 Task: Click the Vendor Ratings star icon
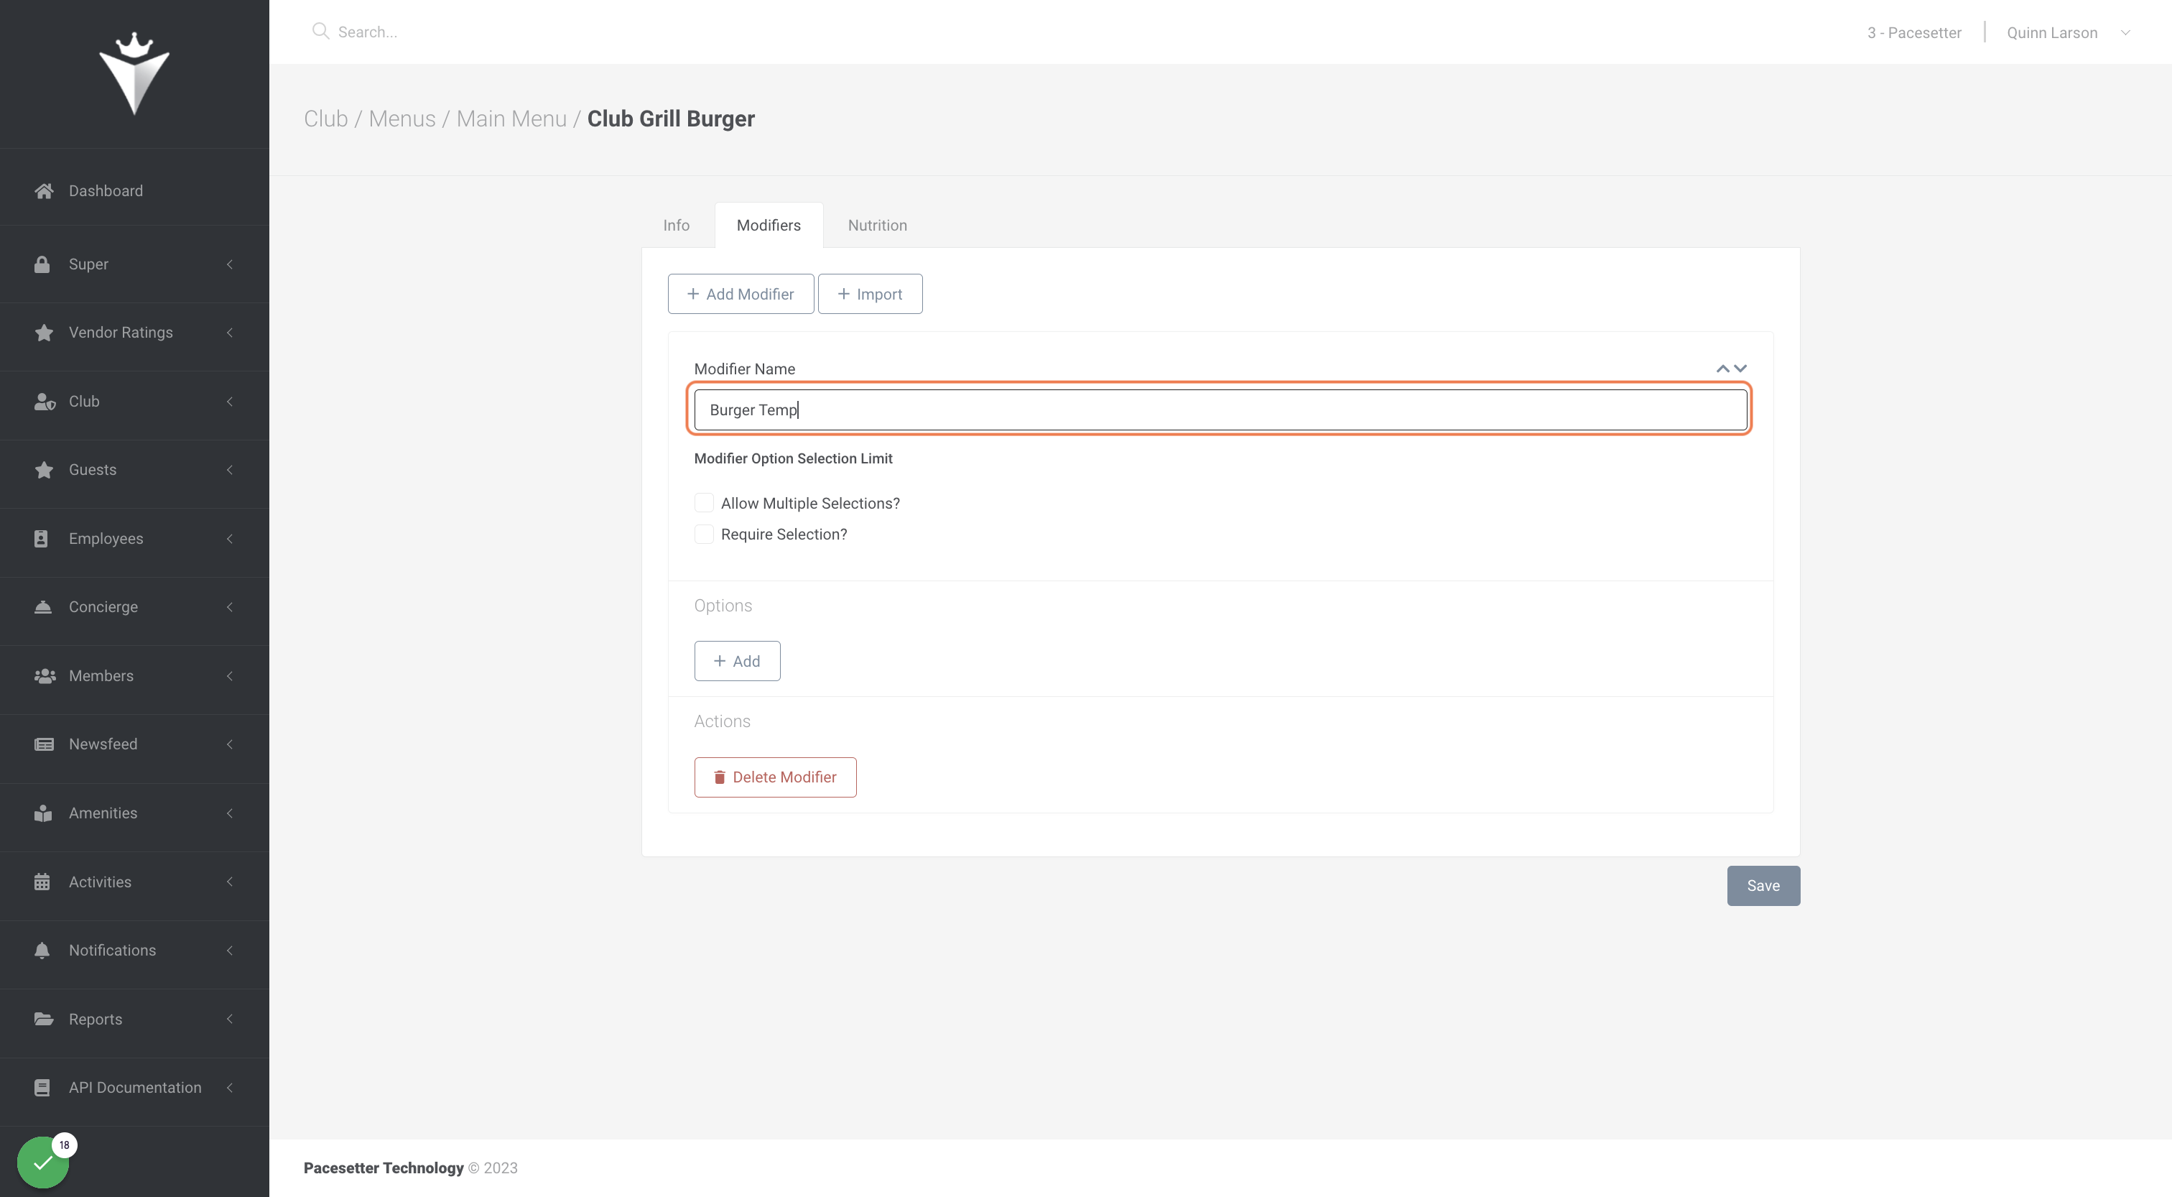pyautogui.click(x=44, y=333)
